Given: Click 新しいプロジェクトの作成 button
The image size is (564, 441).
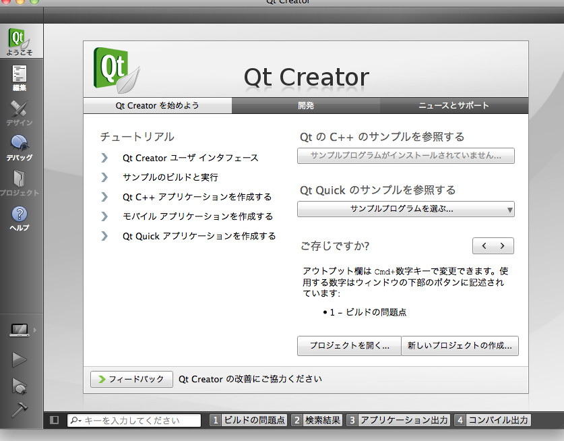Looking at the screenshot, I should tap(460, 346).
